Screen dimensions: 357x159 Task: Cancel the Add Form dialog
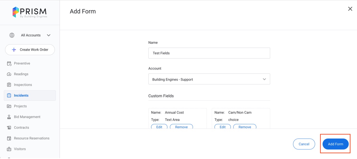click(304, 144)
